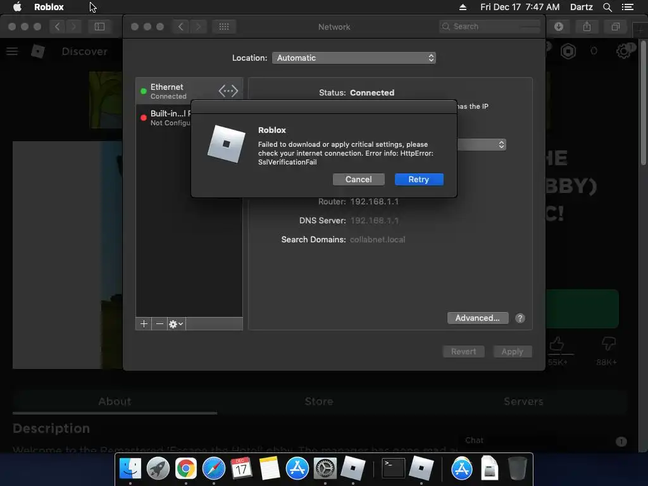Viewport: 648px width, 486px height.
Task: Click the forward button in the Safari window
Action: pos(74,27)
